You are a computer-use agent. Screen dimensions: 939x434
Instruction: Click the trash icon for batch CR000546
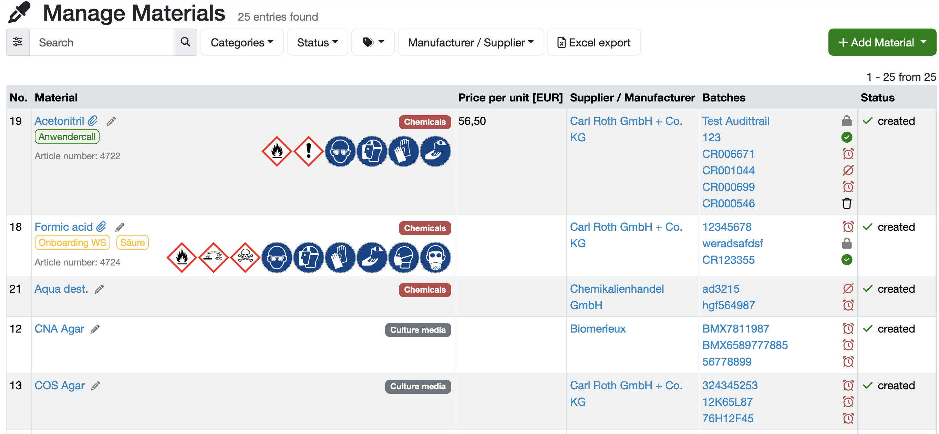click(x=847, y=203)
